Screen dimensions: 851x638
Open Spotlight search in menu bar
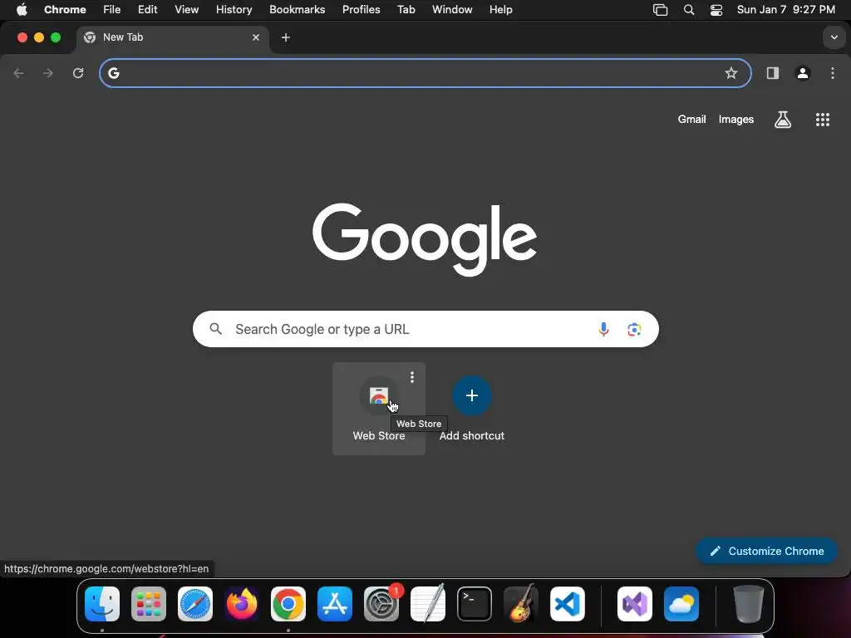689,10
